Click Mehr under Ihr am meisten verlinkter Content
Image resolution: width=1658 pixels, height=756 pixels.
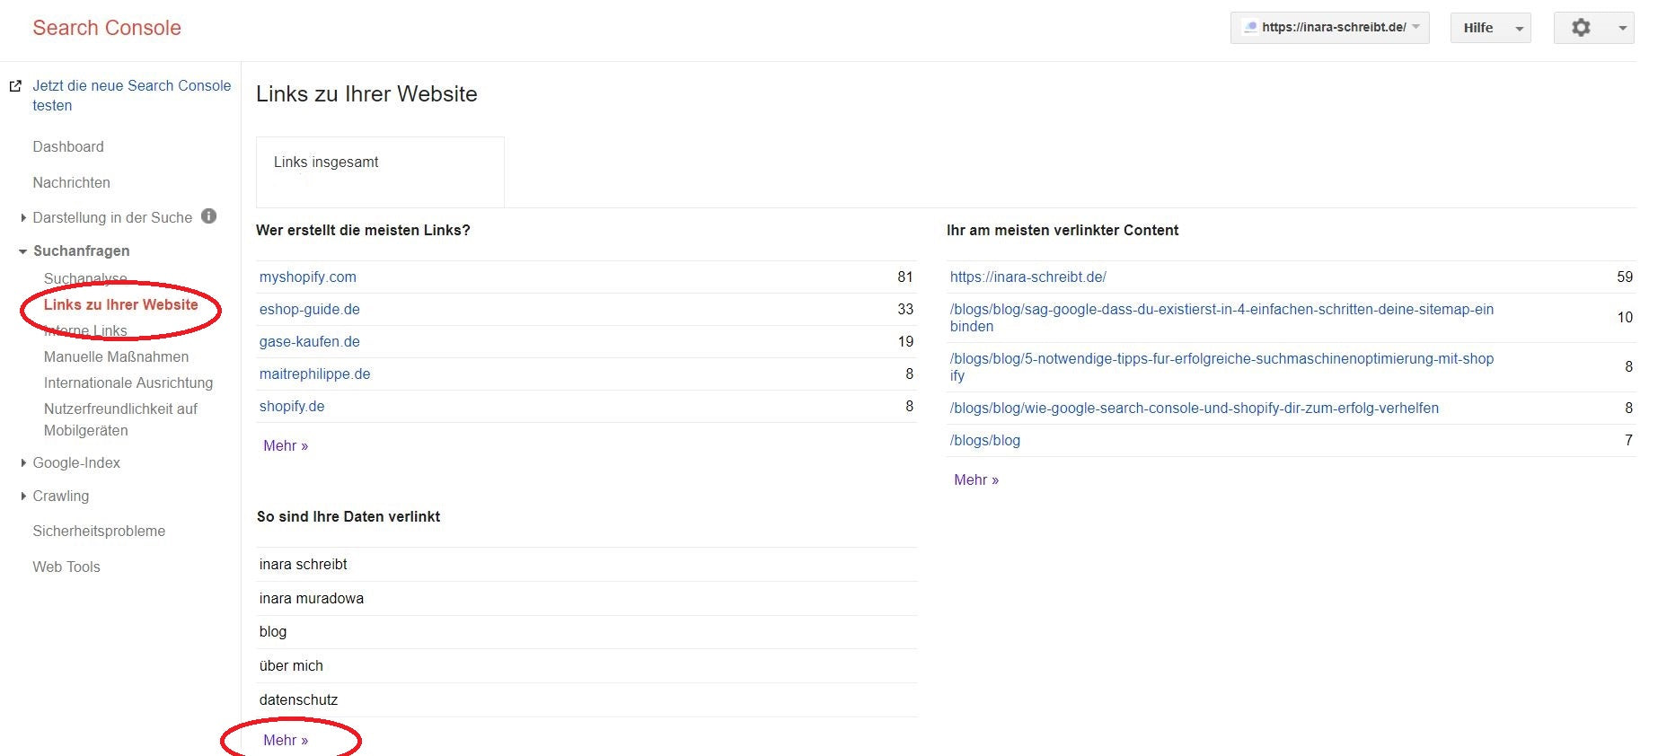coord(976,480)
